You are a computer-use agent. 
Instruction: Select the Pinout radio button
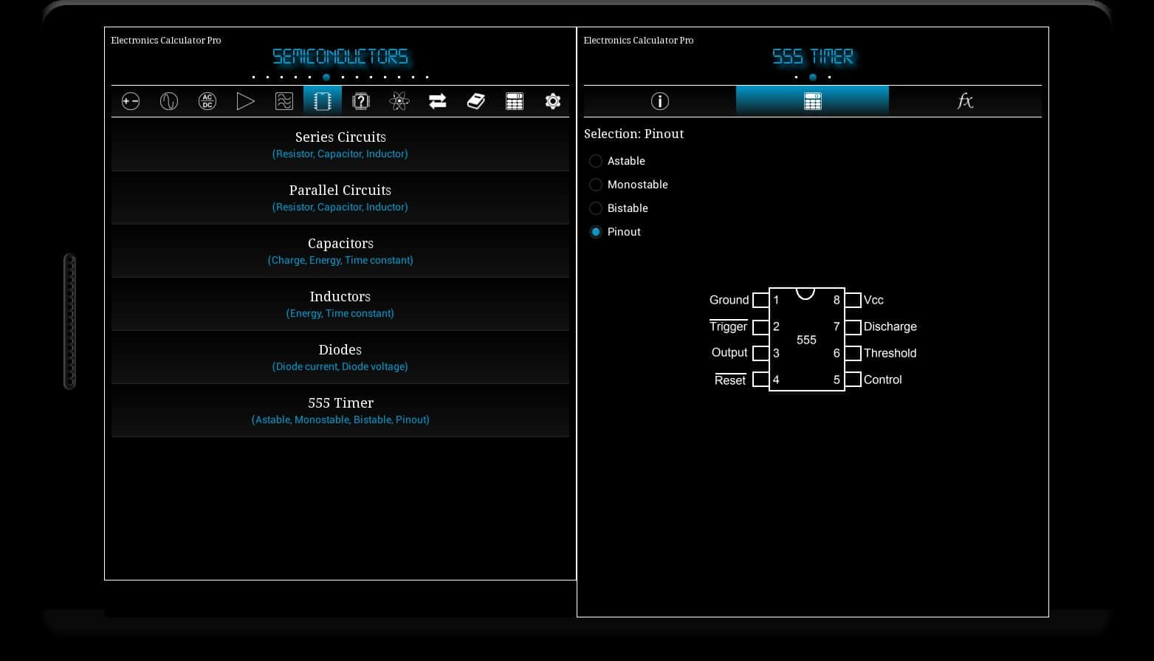tap(596, 232)
